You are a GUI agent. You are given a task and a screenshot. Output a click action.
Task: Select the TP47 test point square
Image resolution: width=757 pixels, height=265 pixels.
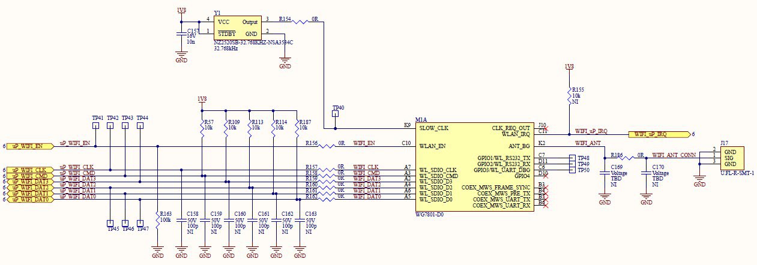coord(140,222)
